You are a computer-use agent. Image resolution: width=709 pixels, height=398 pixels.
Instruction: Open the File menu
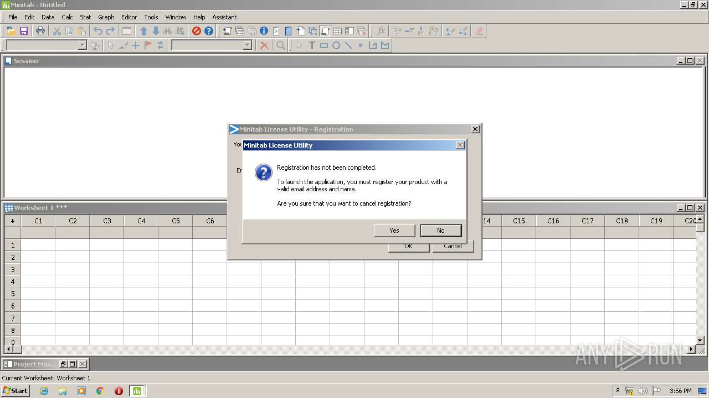coord(13,17)
